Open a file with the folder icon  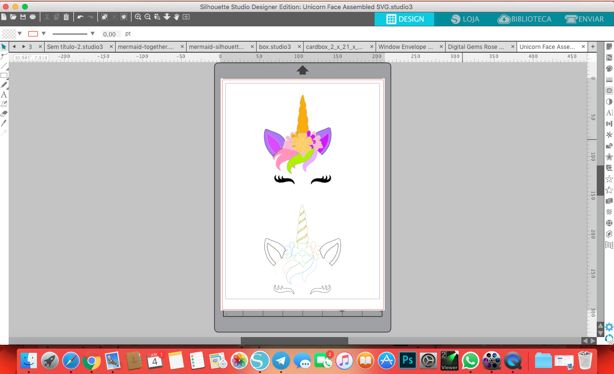13,17
